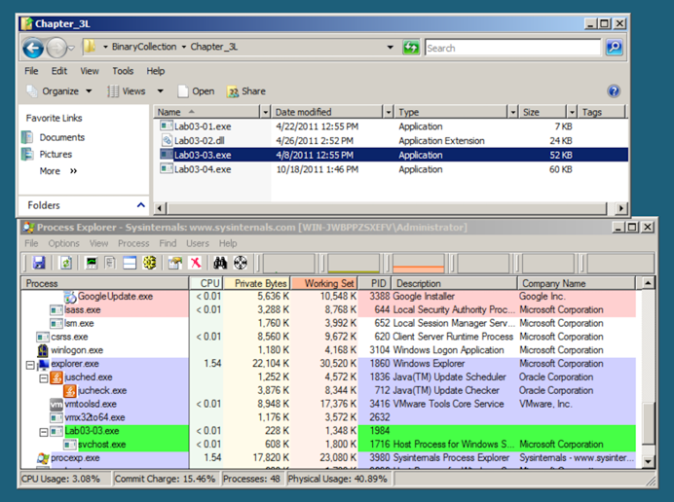
Task: Open System Information graph icon
Action: (x=93, y=263)
